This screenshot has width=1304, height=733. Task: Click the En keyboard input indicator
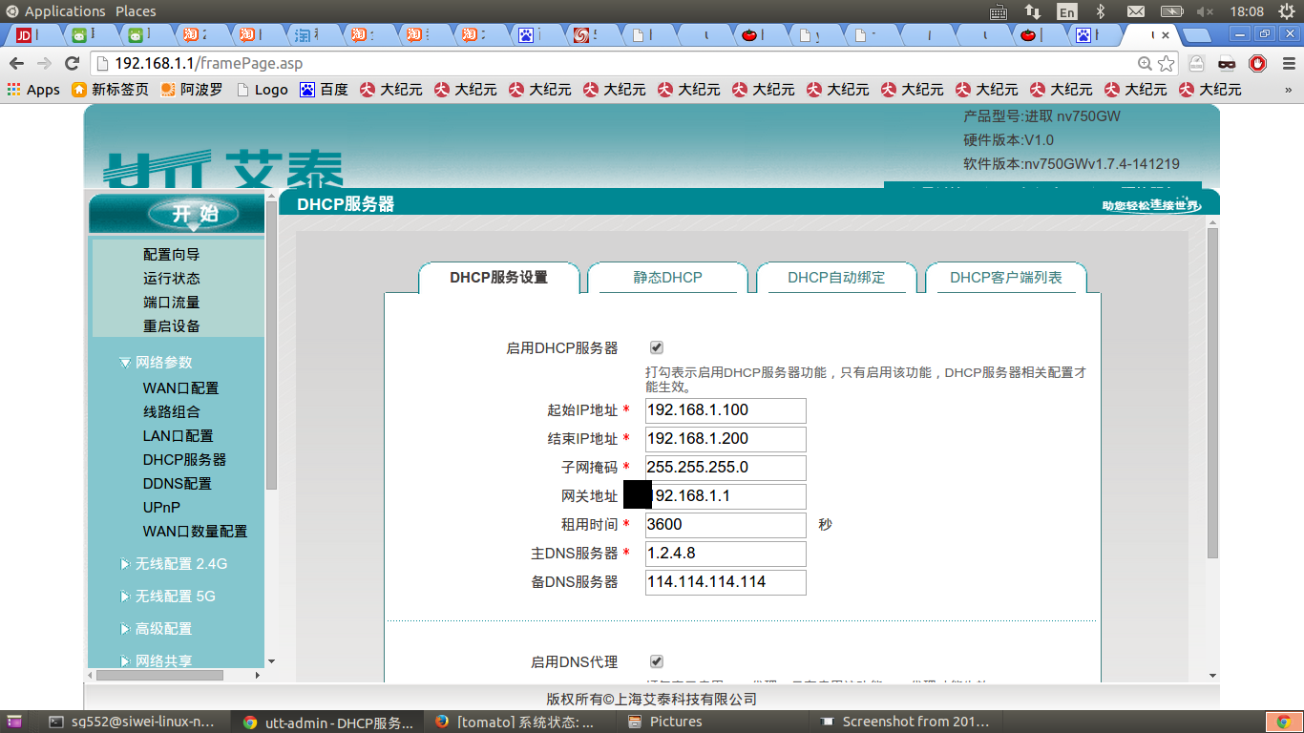click(x=1066, y=11)
